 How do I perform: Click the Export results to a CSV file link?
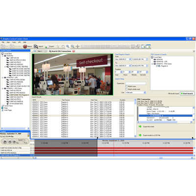pos(151,135)
